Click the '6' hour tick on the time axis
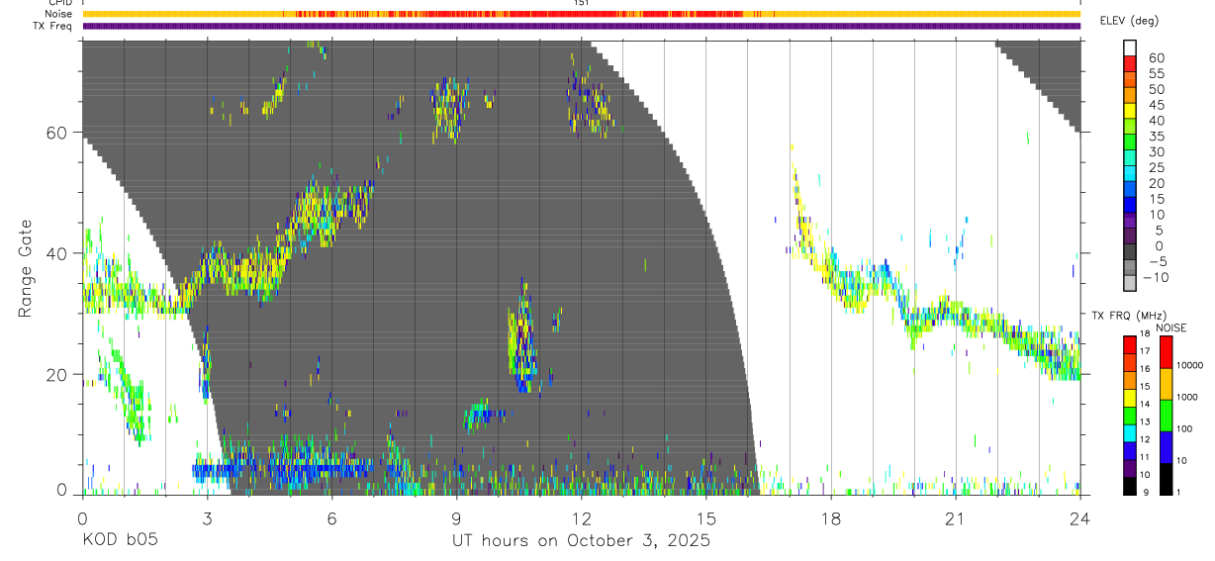The width and height of the screenshot is (1215, 561). pos(331,519)
